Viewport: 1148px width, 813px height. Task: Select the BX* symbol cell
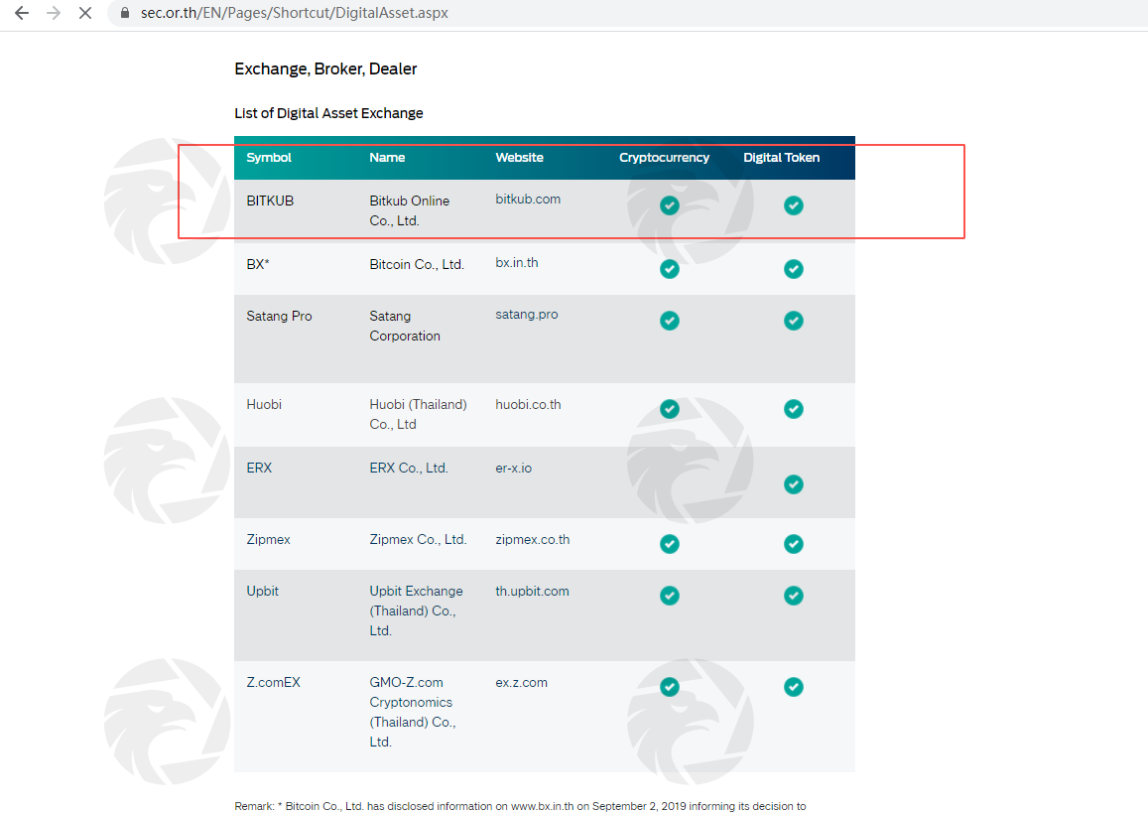click(258, 264)
